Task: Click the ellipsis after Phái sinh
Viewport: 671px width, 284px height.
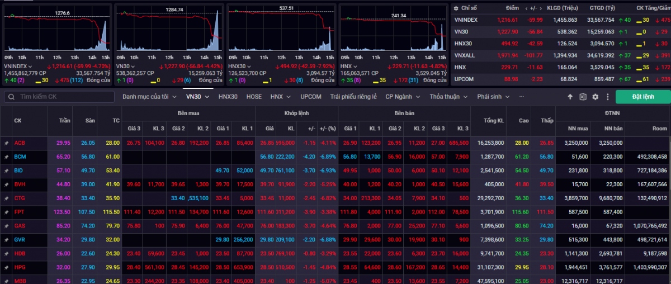Action: [522, 97]
